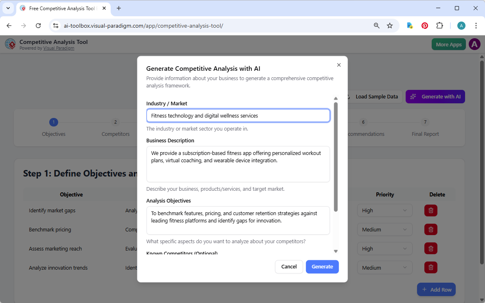Image resolution: width=485 pixels, height=303 pixels.
Task: Open the High priority dropdown for Assess marketing reach
Action: point(385,248)
